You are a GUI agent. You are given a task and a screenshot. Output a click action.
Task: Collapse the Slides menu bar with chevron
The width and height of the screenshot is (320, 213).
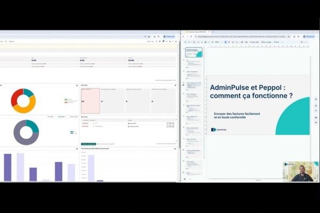coord(307,42)
